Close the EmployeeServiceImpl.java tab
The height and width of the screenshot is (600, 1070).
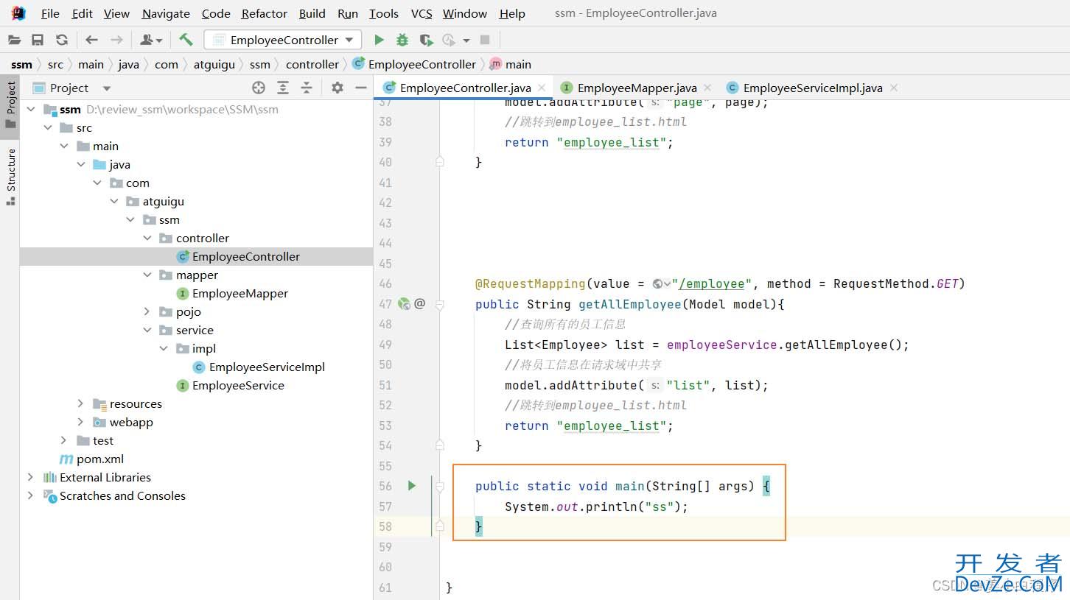pyautogui.click(x=893, y=88)
